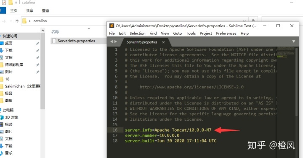The height and width of the screenshot is (158, 303).
Task: Click the ServerInfo.properties file icon in Explorer
Action: [54, 41]
